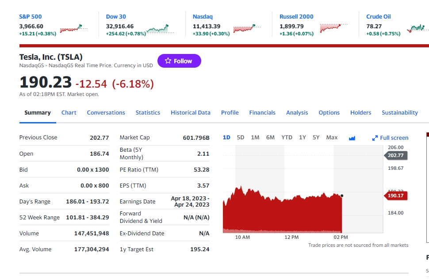Viewport: 429px width, 280px height.
Task: Click the Crude Oil ticker link
Action: (x=378, y=17)
